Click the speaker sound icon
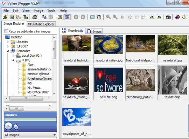This screenshot has width=189, height=139. (184, 17)
